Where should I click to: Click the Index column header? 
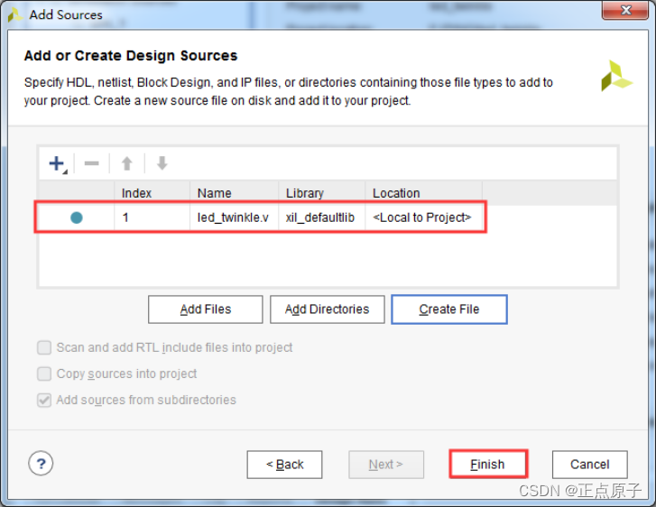tap(152, 193)
